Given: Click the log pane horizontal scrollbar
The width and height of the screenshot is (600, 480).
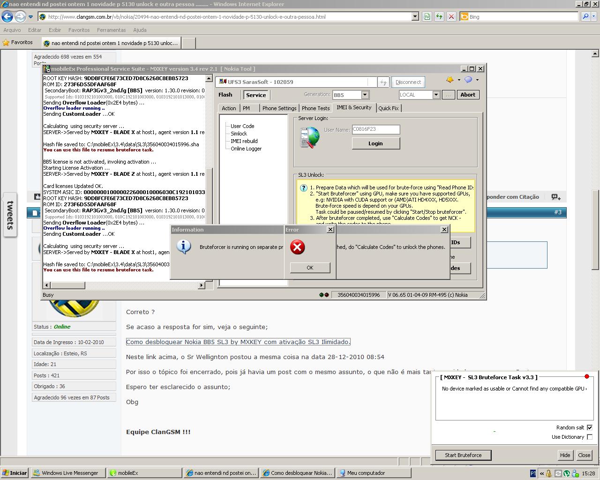Looking at the screenshot, I should tap(124, 285).
